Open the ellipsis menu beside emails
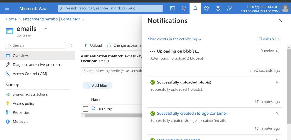This screenshot has height=140, width=291. pos(46,29)
